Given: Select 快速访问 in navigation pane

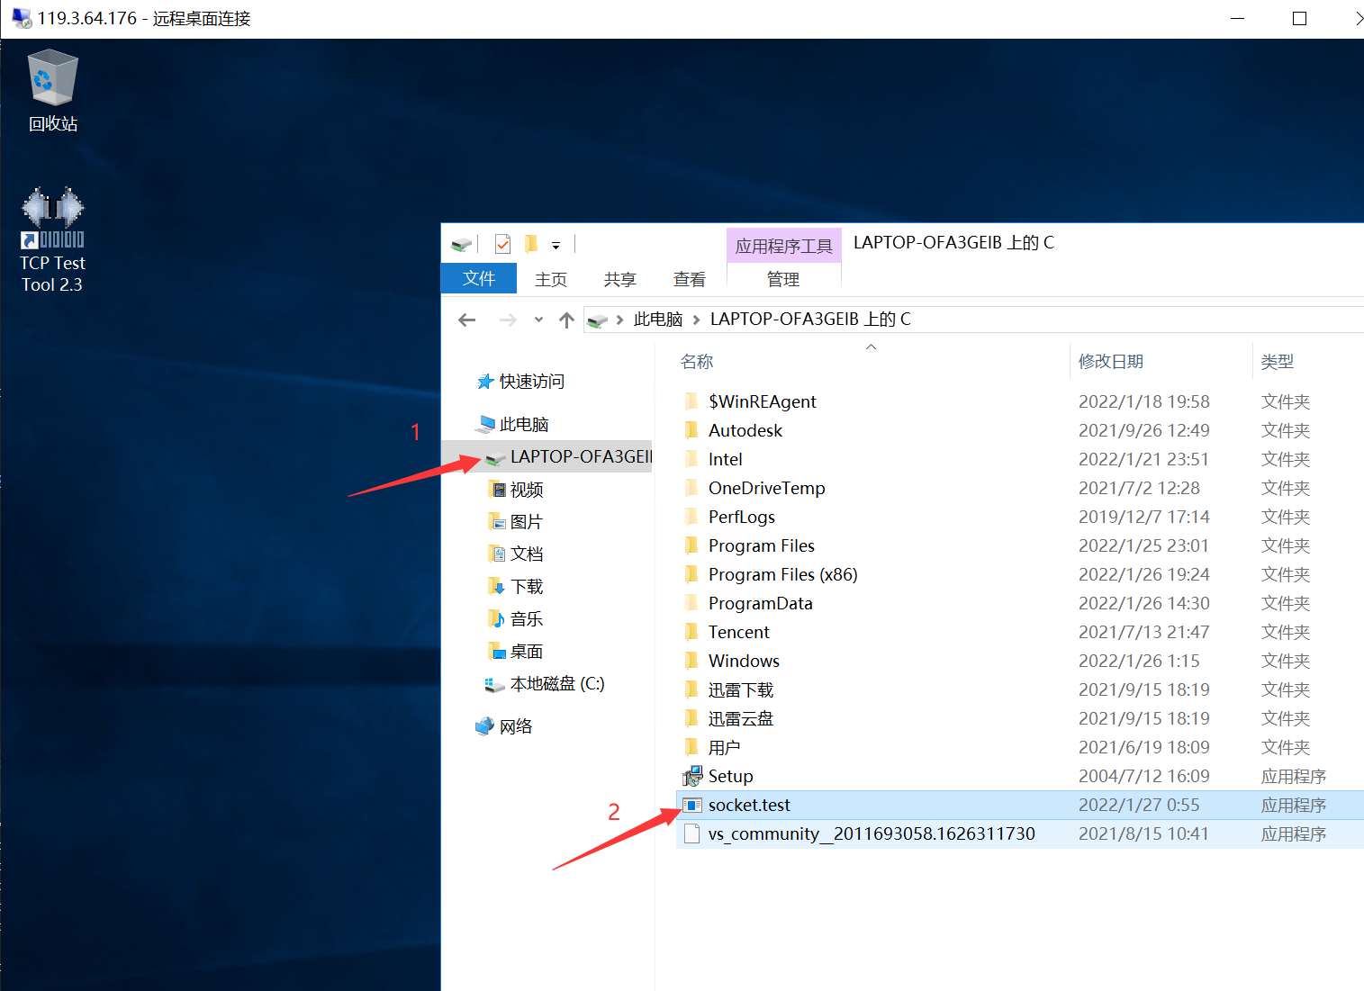Looking at the screenshot, I should coord(520,382).
